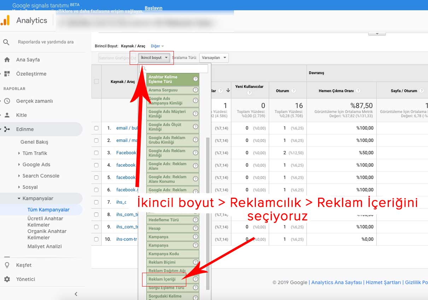This screenshot has width=428, height=300.
Task: Click help icon beside Anahtar Kelime Eşleme Türü
Action: [x=195, y=79]
